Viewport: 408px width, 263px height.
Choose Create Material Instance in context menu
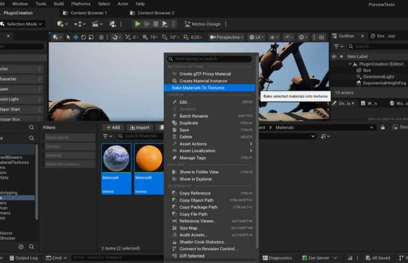point(210,81)
